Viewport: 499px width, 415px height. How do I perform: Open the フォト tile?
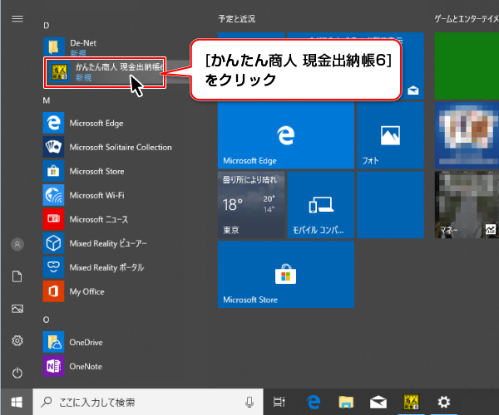click(391, 135)
